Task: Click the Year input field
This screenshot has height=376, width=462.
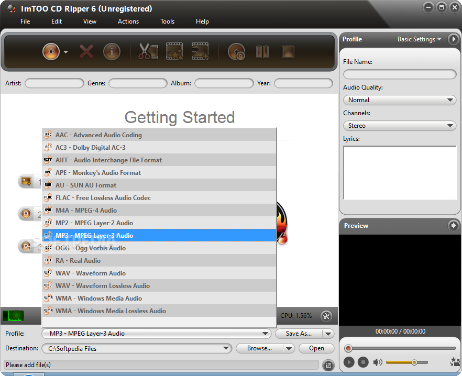Action: (x=303, y=83)
